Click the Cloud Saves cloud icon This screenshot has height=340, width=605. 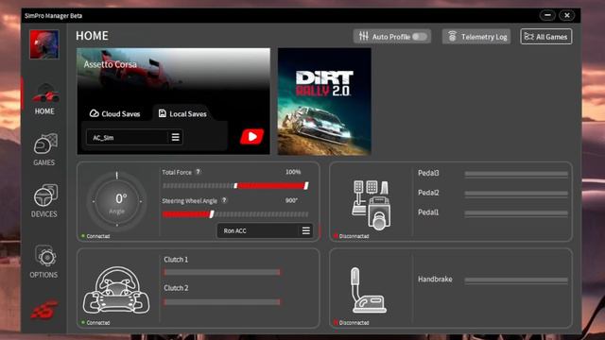[x=95, y=113]
